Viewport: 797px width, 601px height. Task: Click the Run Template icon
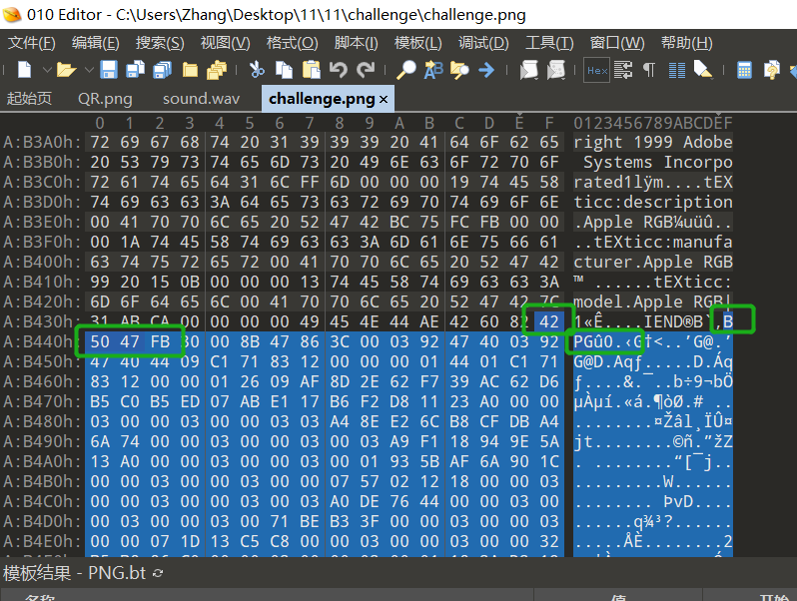556,70
